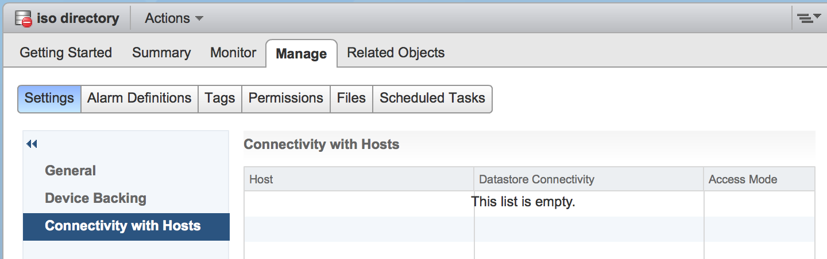Click the Actions dropdown arrow
The width and height of the screenshot is (827, 259).
tap(199, 19)
